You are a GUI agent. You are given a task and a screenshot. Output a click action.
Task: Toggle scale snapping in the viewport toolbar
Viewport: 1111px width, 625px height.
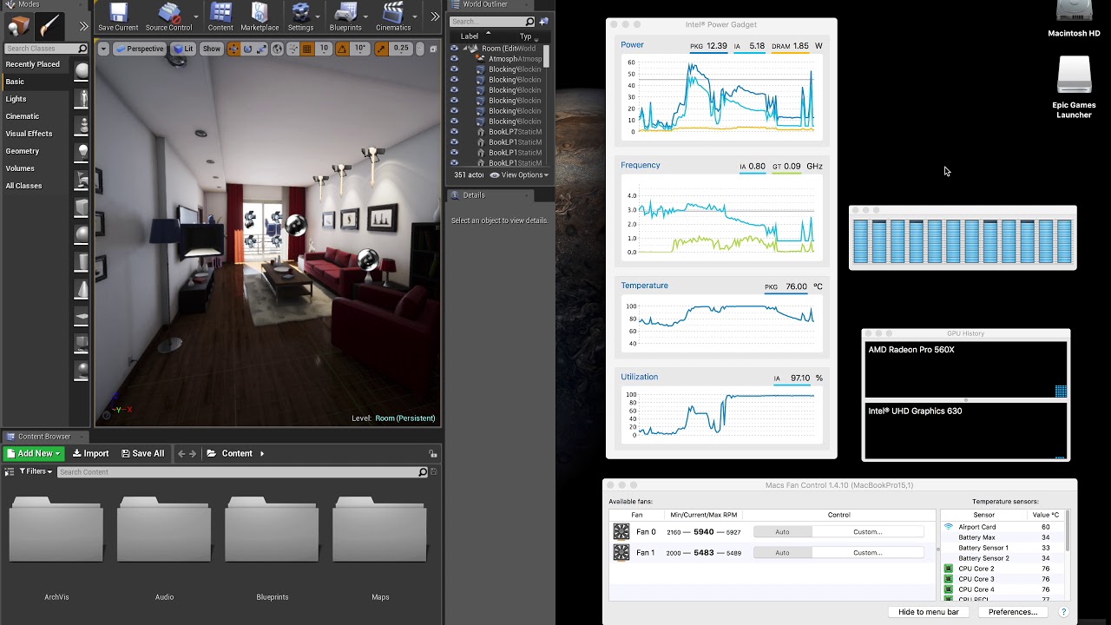click(x=382, y=49)
